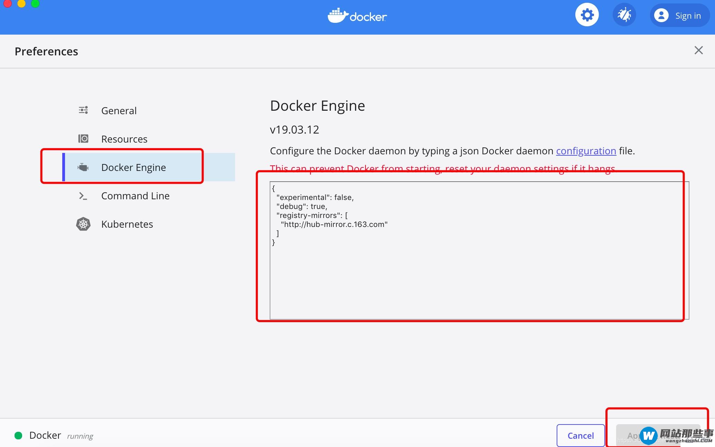
Task: Open Command Line settings
Action: 135,195
